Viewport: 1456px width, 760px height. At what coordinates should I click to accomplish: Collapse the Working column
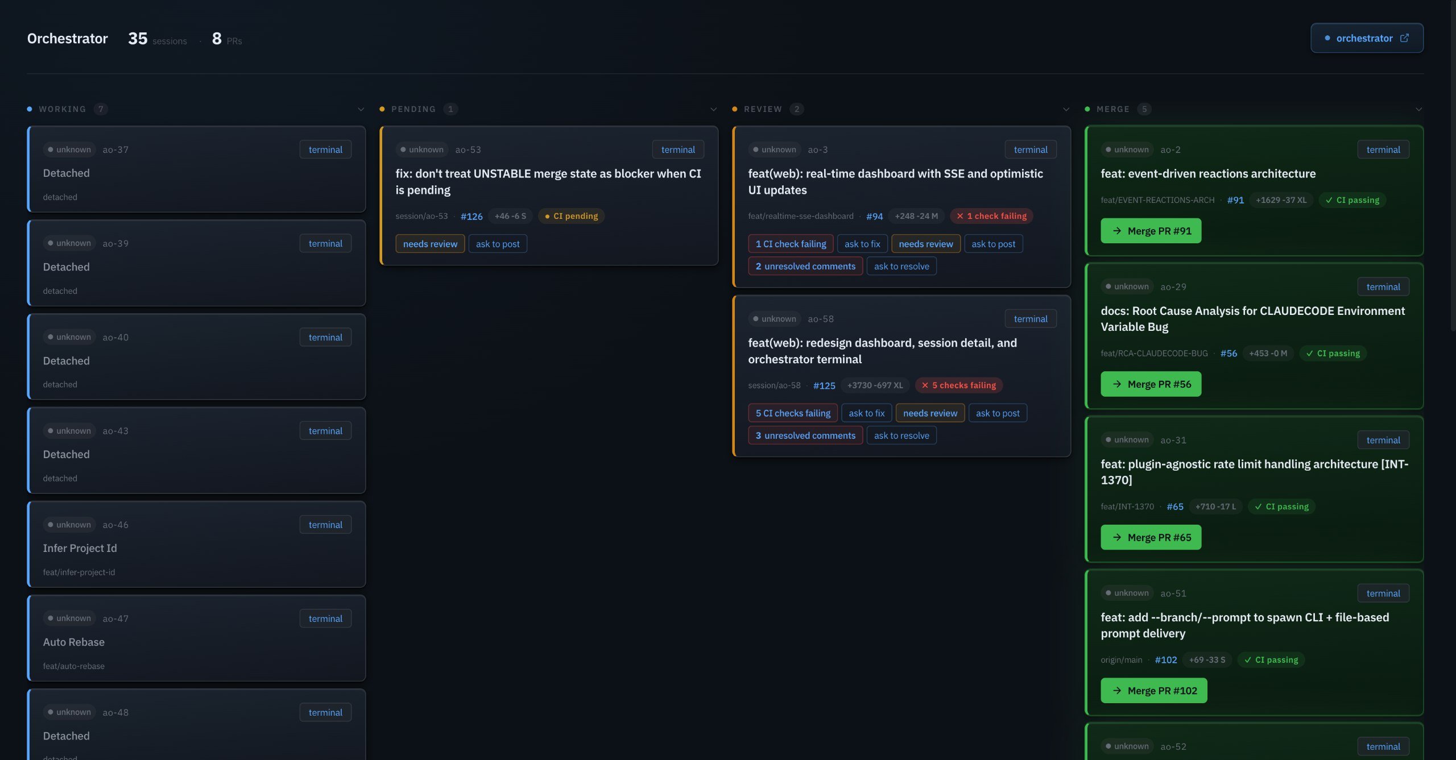pyautogui.click(x=361, y=109)
